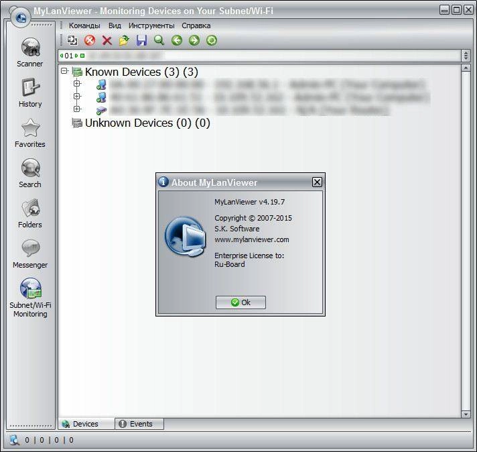The height and width of the screenshot is (452, 477).
Task: Click the first known device computer icon
Action: [101, 84]
